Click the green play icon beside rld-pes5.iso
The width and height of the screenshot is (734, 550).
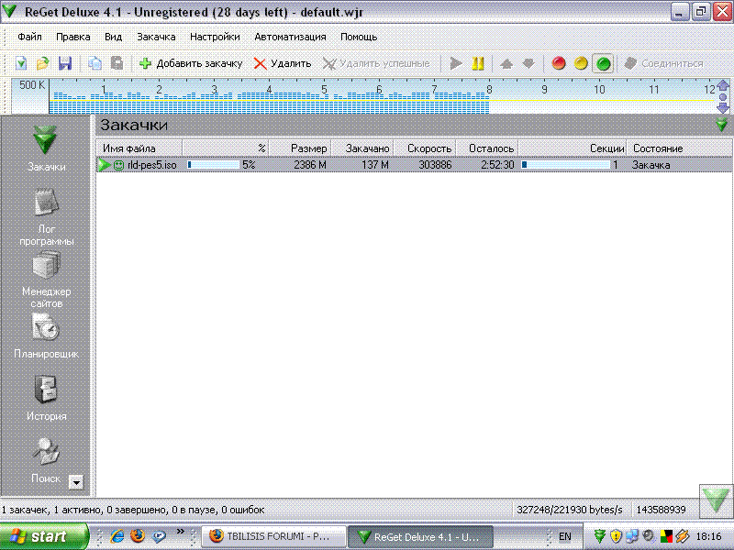(104, 165)
